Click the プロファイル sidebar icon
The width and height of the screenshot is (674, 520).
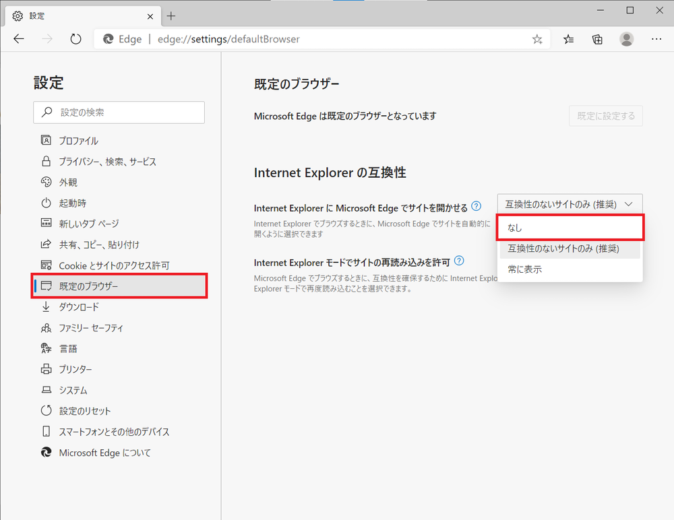[x=46, y=140]
